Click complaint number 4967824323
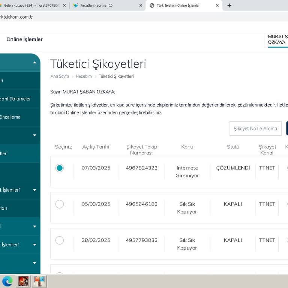This screenshot has width=288, height=288. pos(142,168)
